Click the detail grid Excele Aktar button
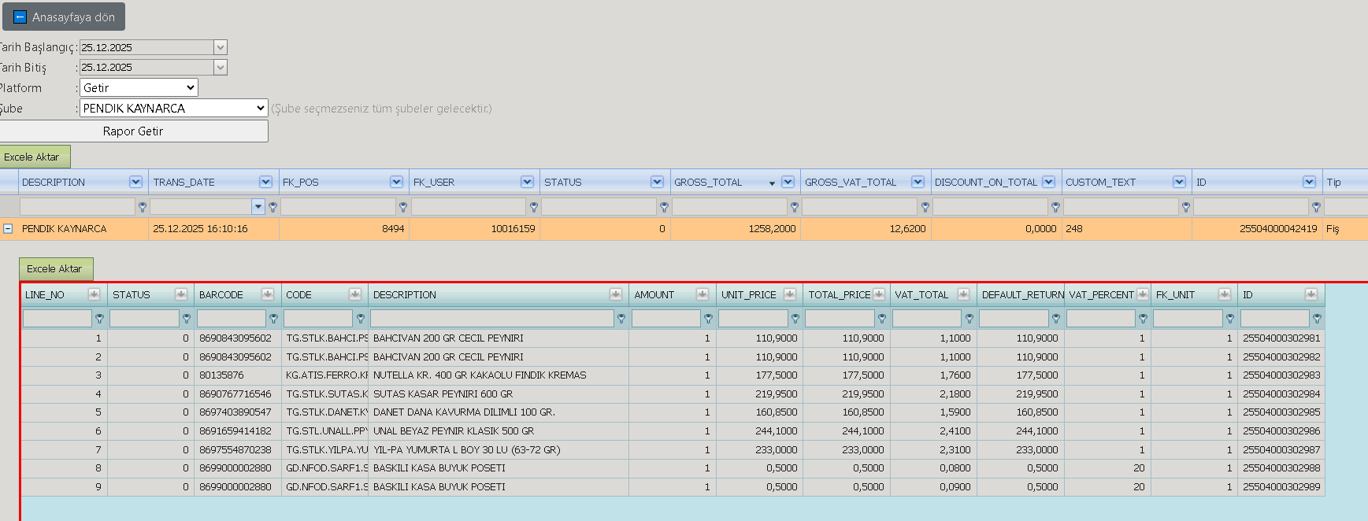 pos(56,269)
